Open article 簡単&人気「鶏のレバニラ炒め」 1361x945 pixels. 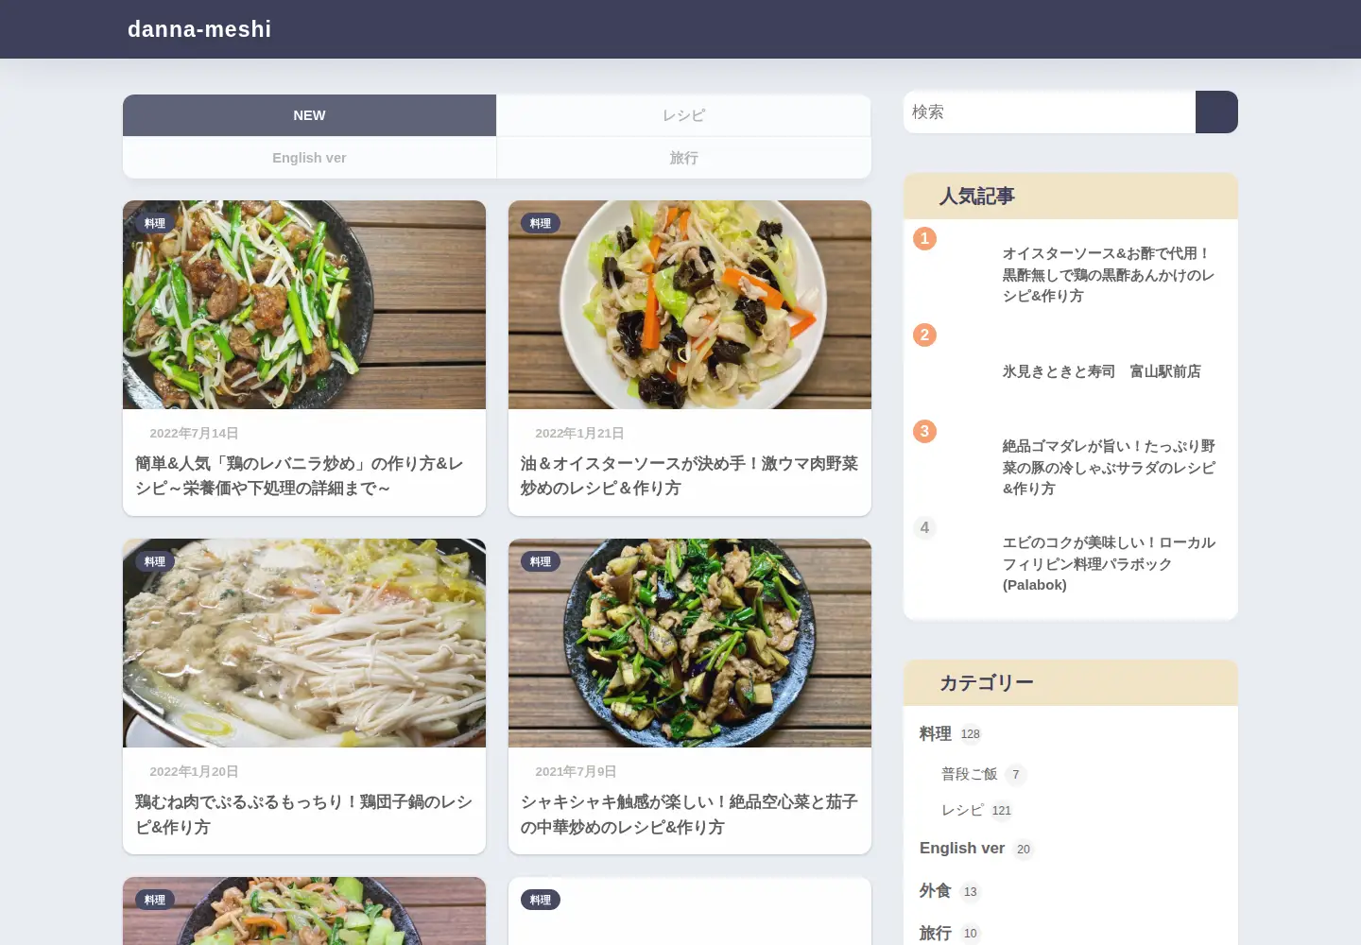[300, 475]
